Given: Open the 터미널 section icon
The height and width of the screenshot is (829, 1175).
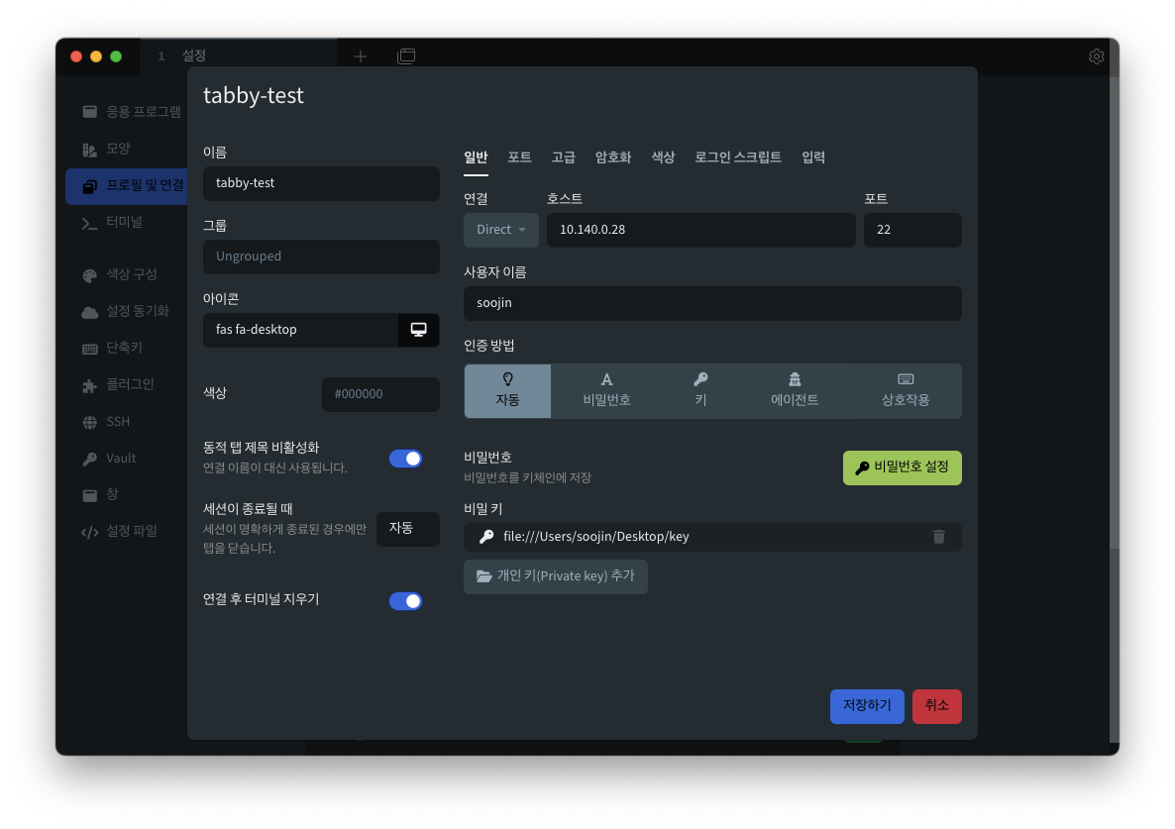Looking at the screenshot, I should point(90,223).
